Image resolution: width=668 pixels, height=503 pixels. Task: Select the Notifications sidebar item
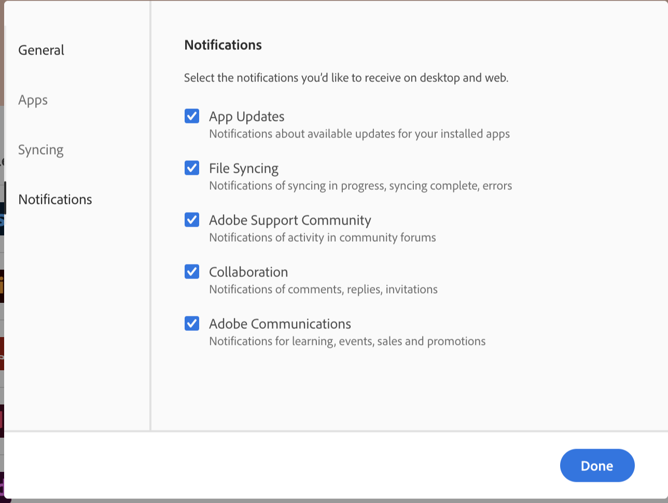[55, 200]
